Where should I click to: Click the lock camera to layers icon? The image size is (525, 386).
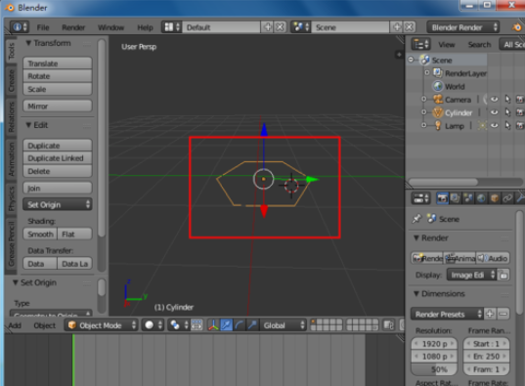tap(388, 324)
